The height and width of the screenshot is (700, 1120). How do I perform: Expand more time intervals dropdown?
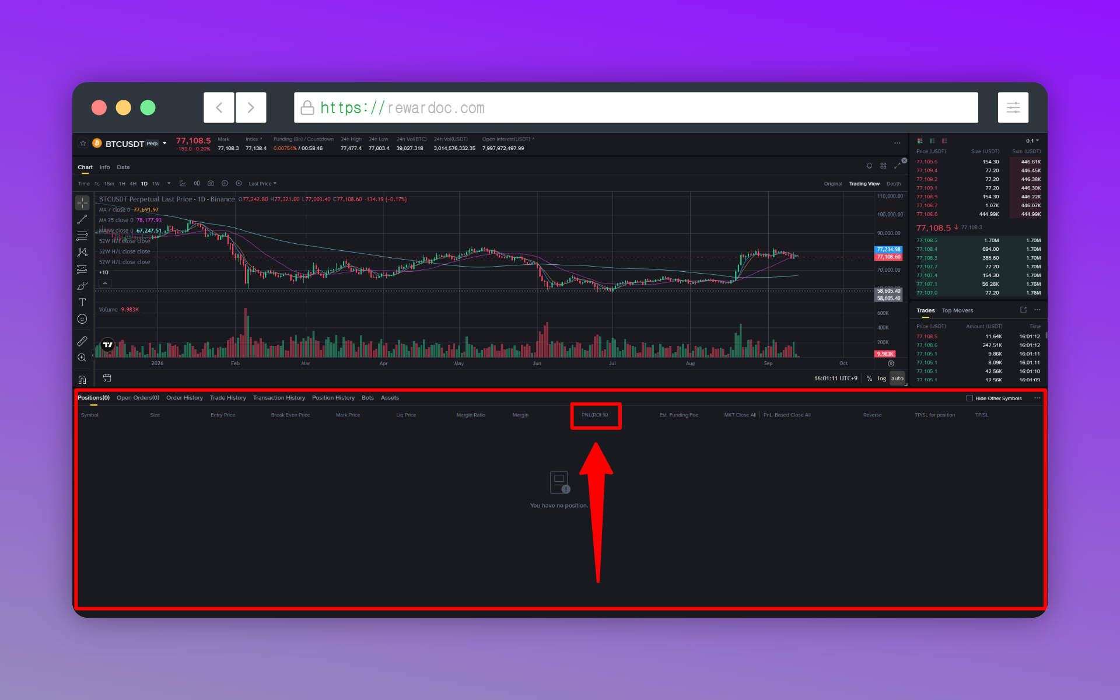169,183
